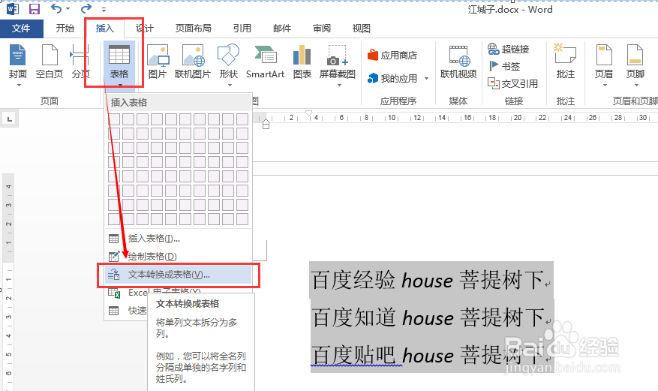This screenshot has width=658, height=391.
Task: Click the underlined words 百度贴吧
Action: click(x=354, y=355)
